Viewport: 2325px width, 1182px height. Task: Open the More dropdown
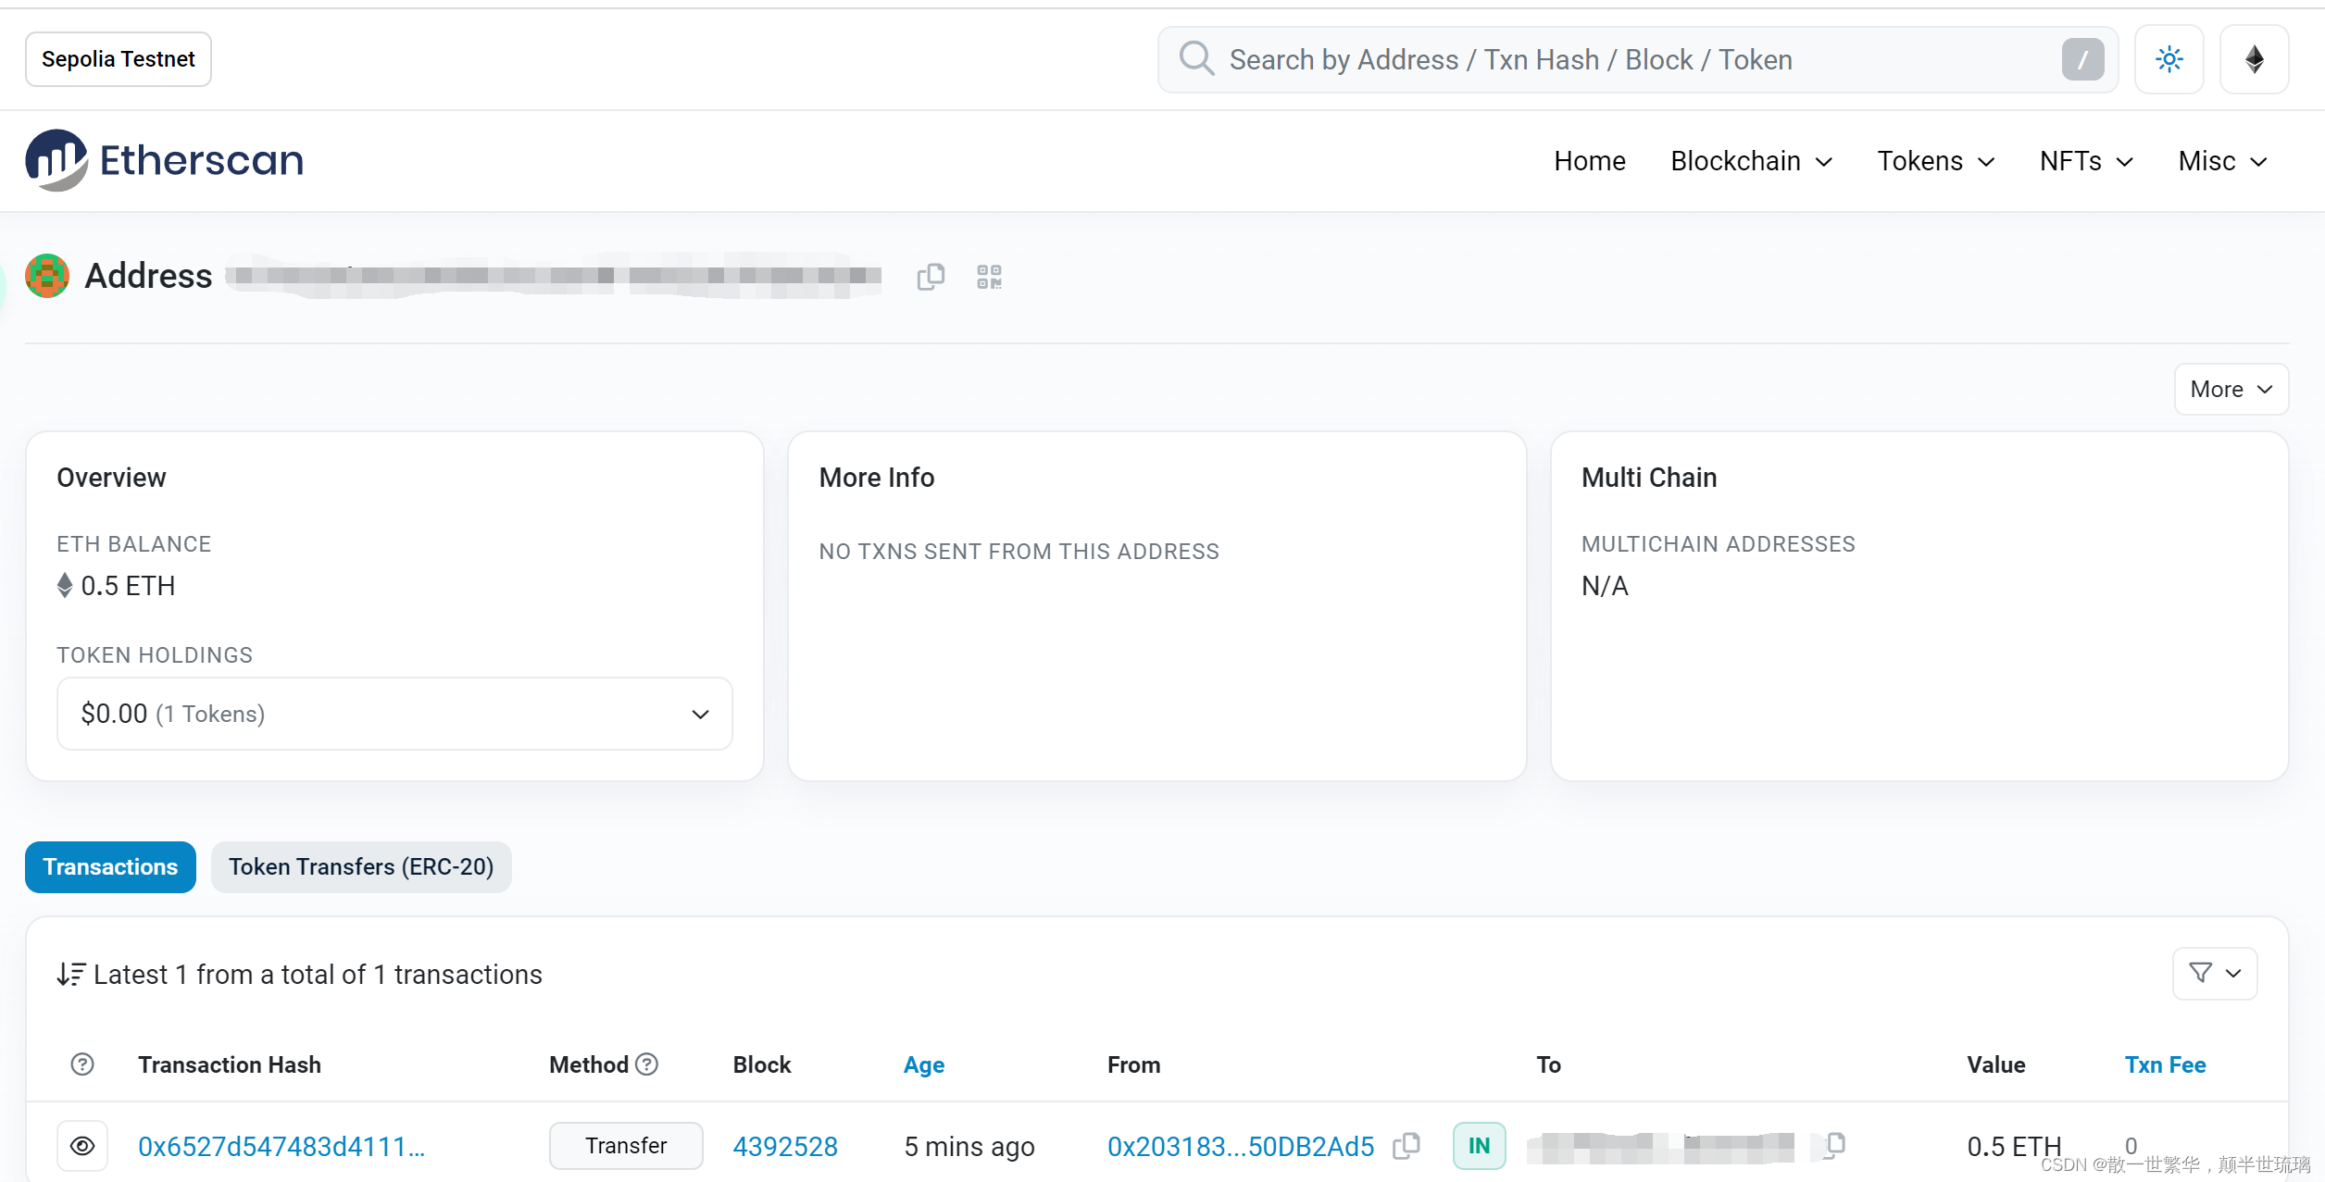2231,390
